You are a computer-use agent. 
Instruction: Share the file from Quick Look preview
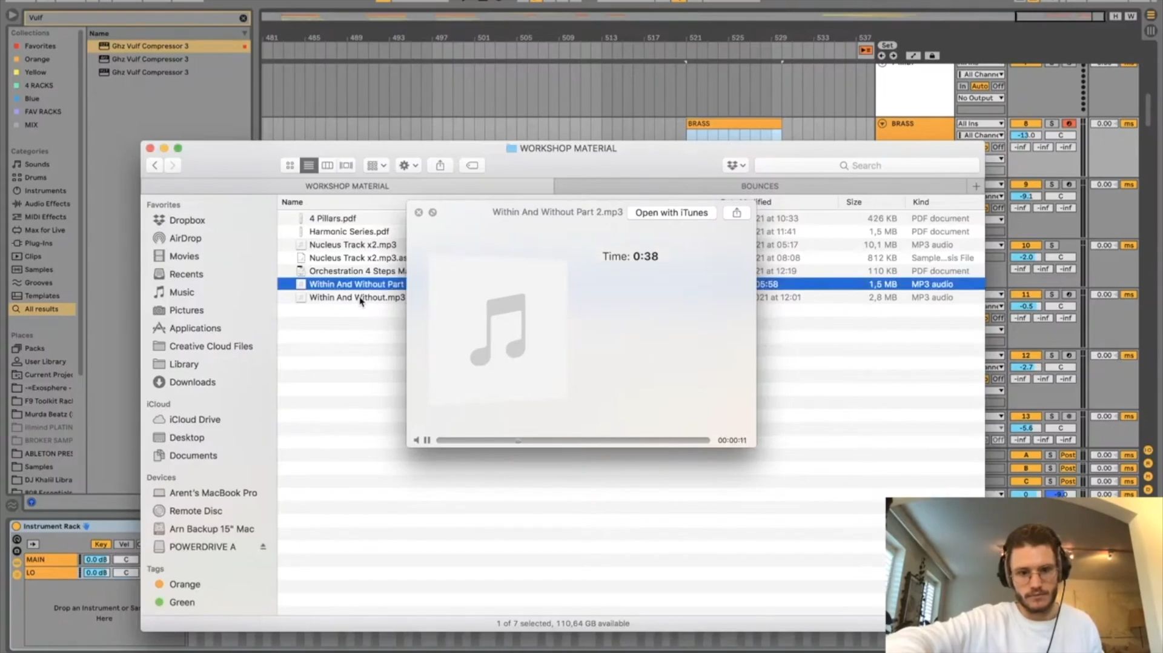click(x=737, y=213)
